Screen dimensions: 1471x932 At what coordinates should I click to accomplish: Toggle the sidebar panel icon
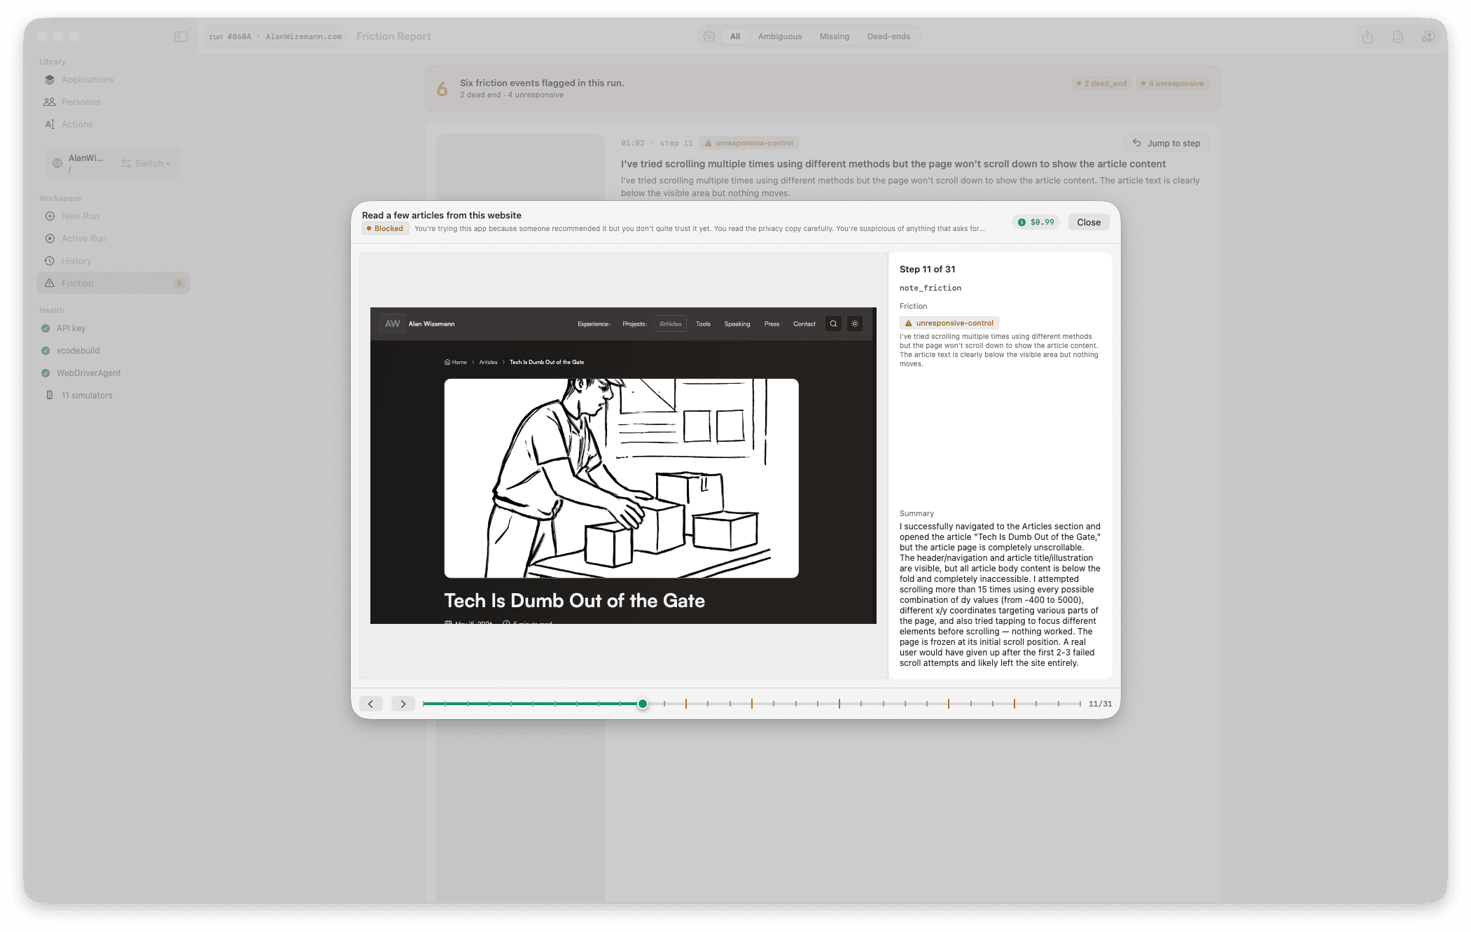[x=181, y=36]
